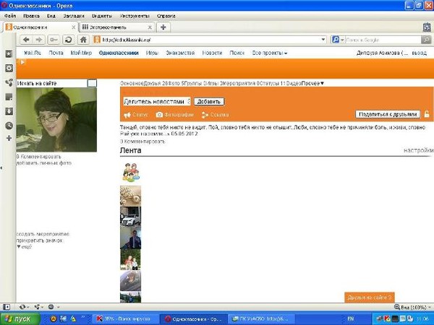Click the Google search magnifier button
This screenshot has height=325, width=434.
pos(426,40)
